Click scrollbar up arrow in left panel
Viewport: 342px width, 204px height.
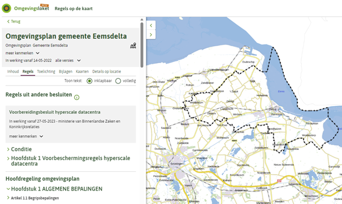(142, 20)
